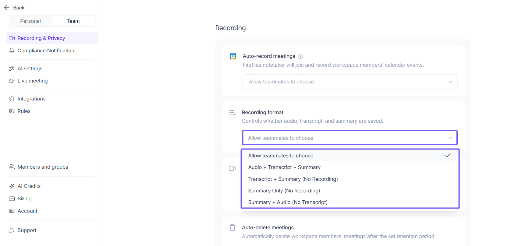The width and height of the screenshot is (526, 246).
Task: Click the AI Credits sparkle icon
Action: click(12, 186)
